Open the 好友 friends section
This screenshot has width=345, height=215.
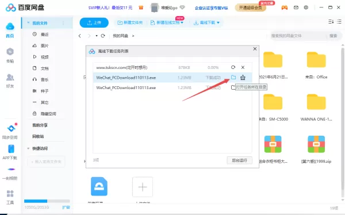(x=10, y=80)
